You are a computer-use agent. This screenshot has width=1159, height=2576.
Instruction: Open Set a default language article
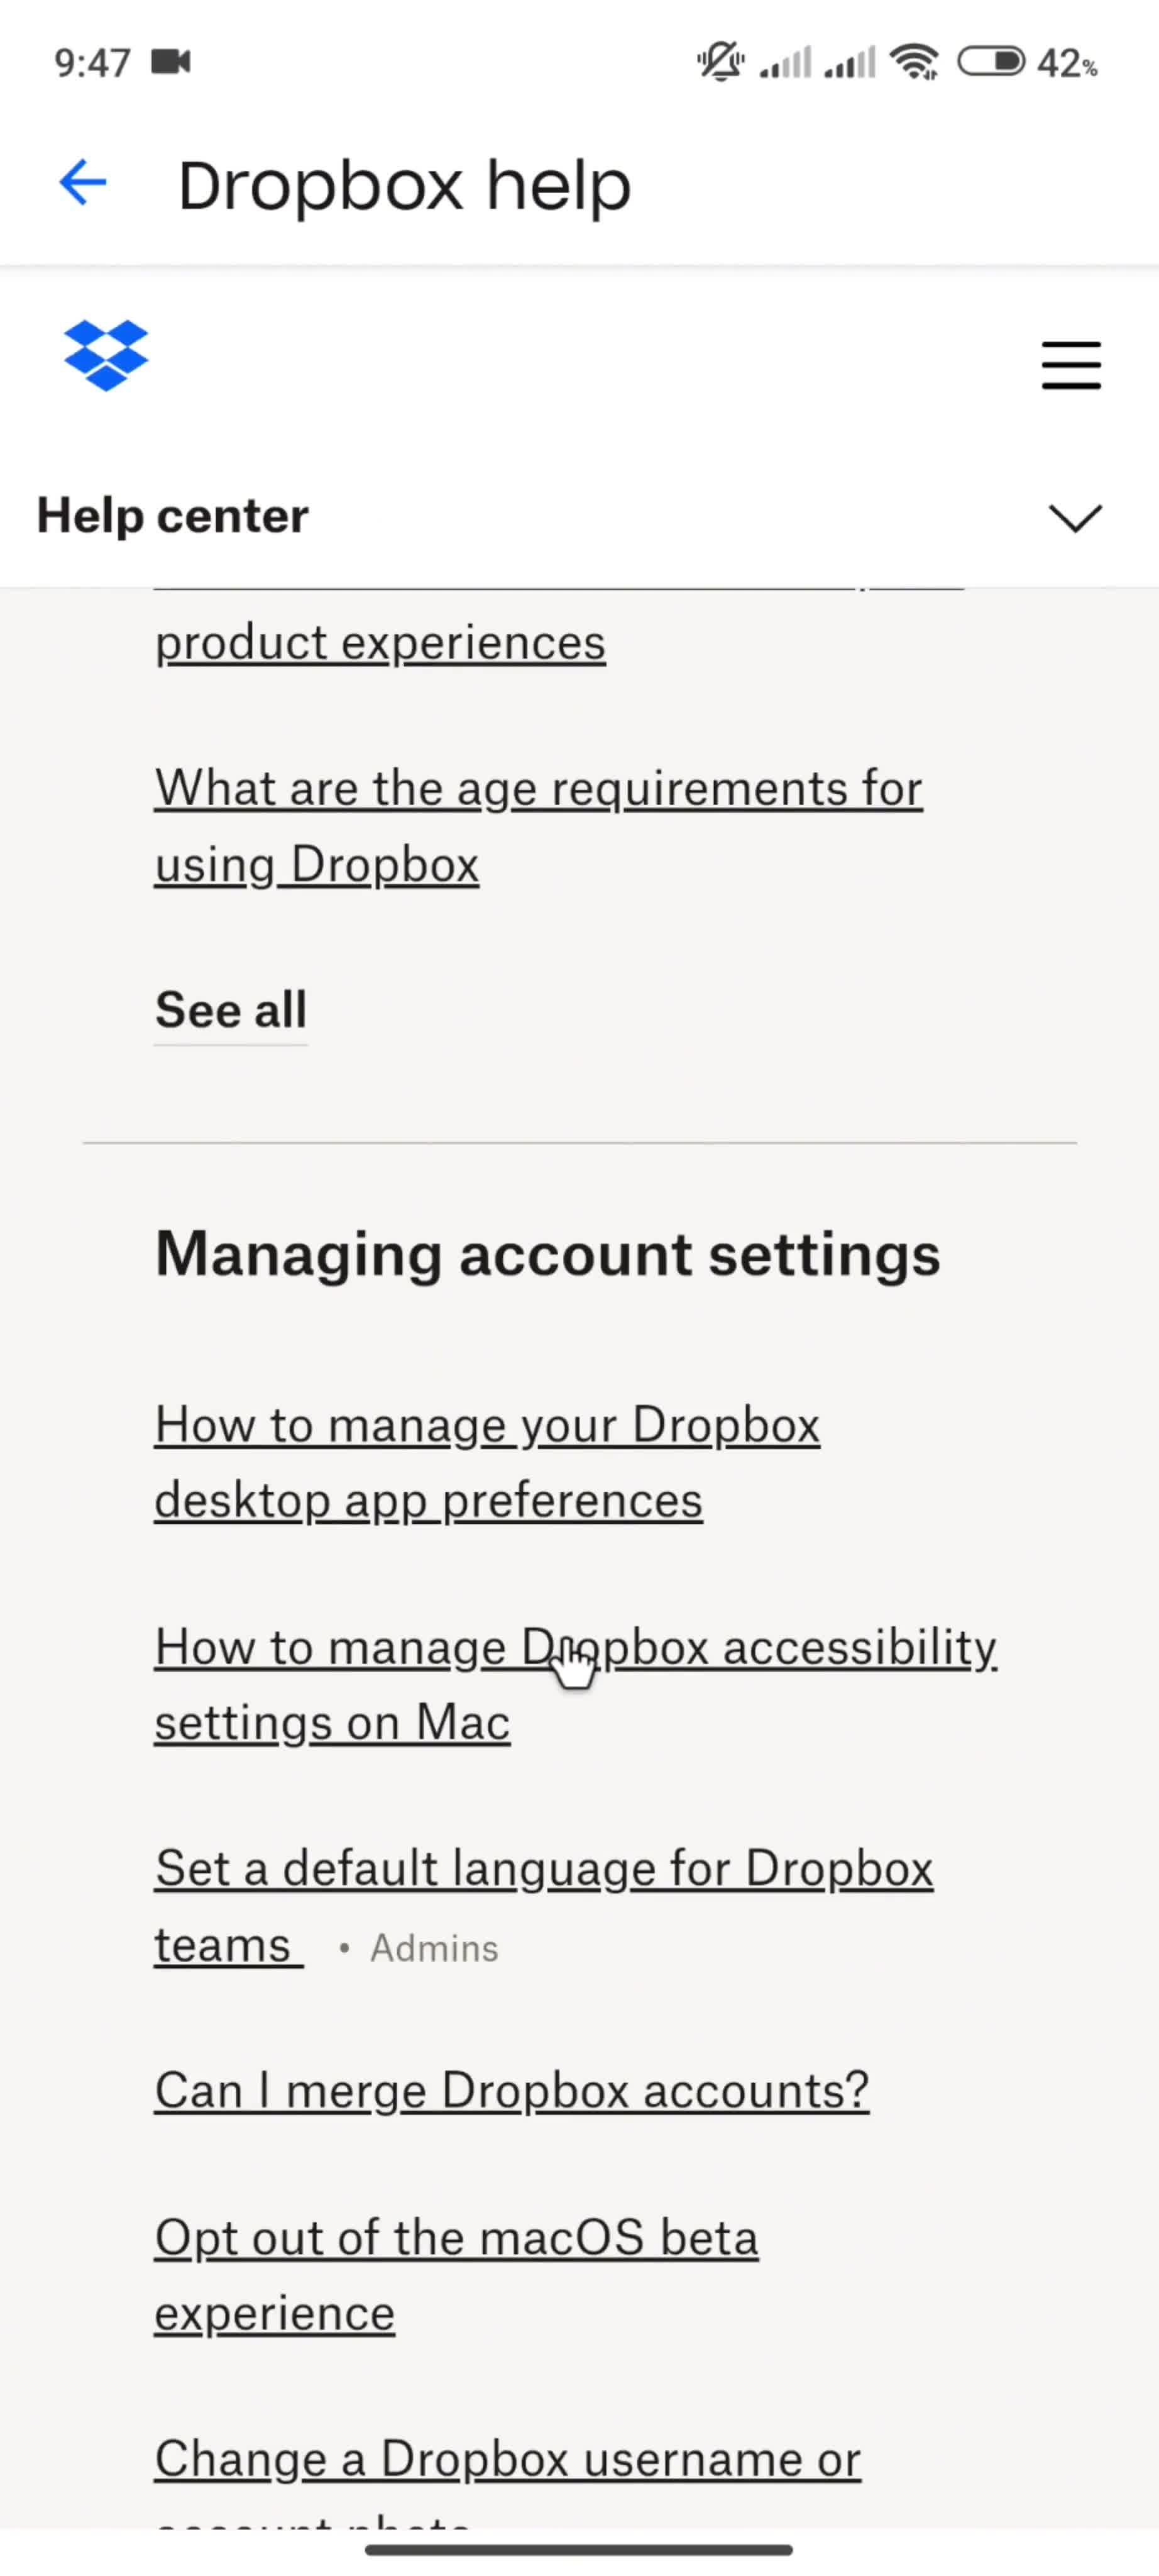coord(544,1907)
